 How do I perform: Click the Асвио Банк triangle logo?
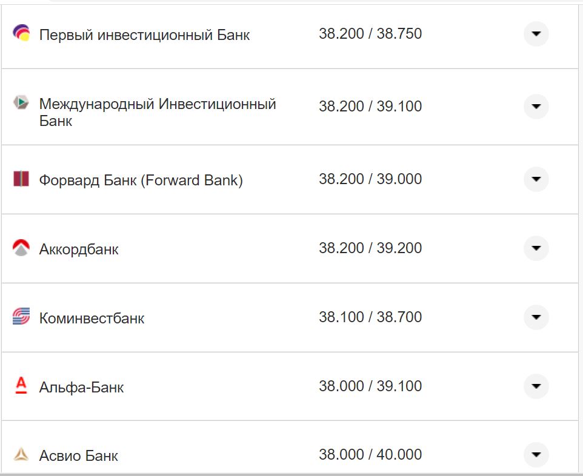tap(21, 454)
